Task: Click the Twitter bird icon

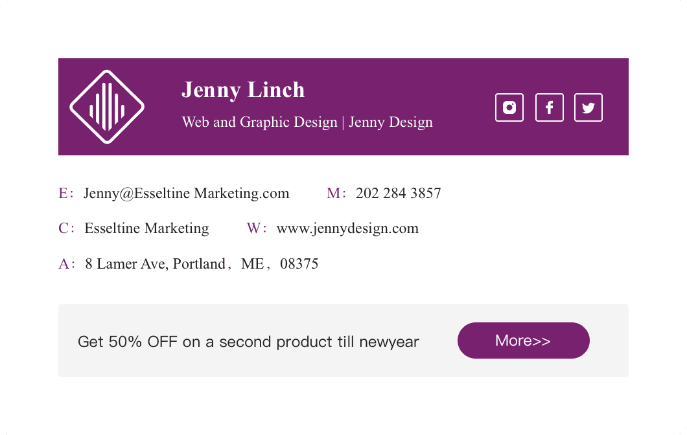Action: [588, 107]
